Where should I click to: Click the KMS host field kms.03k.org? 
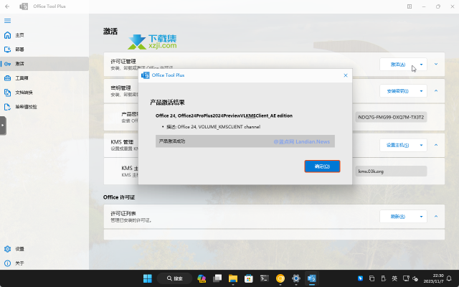(x=391, y=171)
